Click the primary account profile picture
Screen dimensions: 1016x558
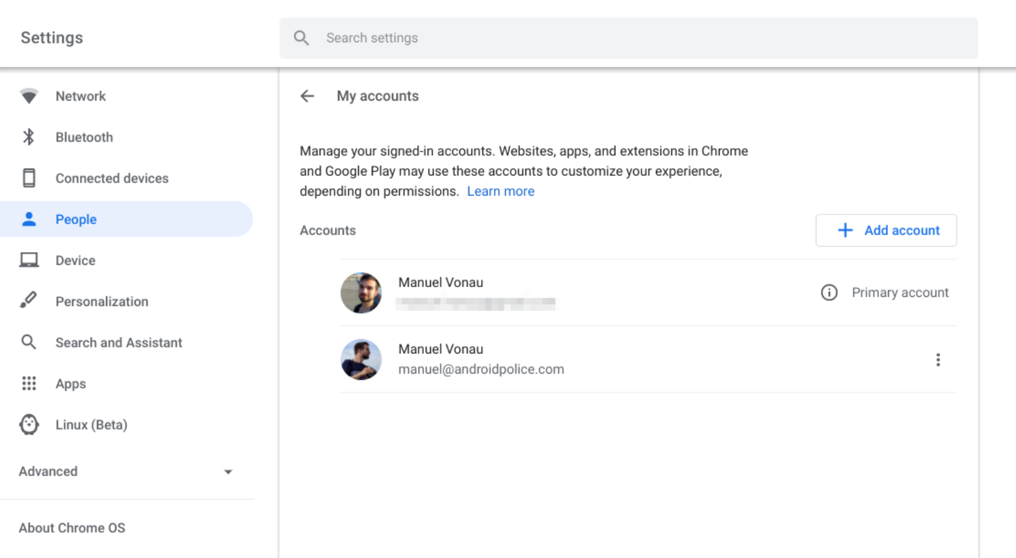pyautogui.click(x=361, y=293)
